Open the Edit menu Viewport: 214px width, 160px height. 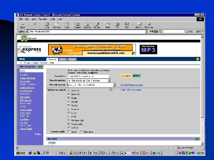point(27,19)
